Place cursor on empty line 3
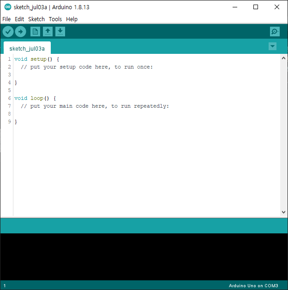The height and width of the screenshot is (290, 288). (146, 75)
